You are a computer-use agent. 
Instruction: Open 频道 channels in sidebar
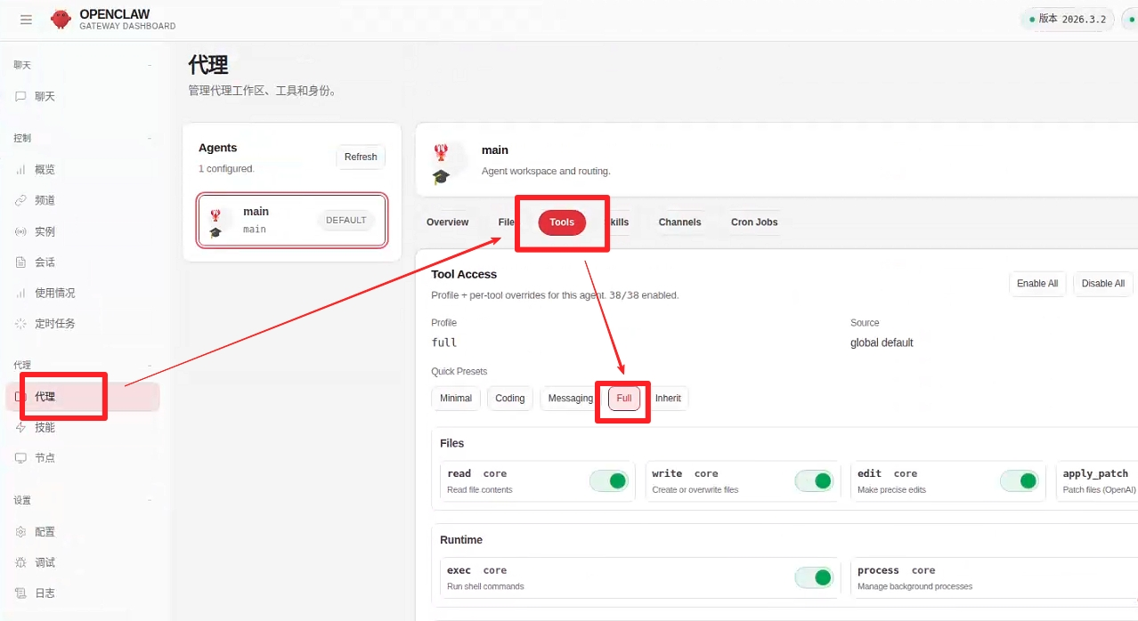click(x=82, y=200)
